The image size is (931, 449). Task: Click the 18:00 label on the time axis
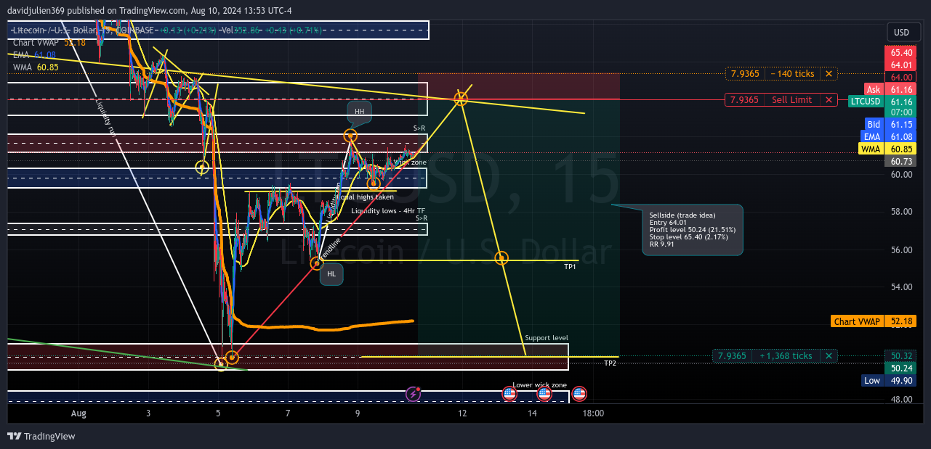tap(594, 413)
